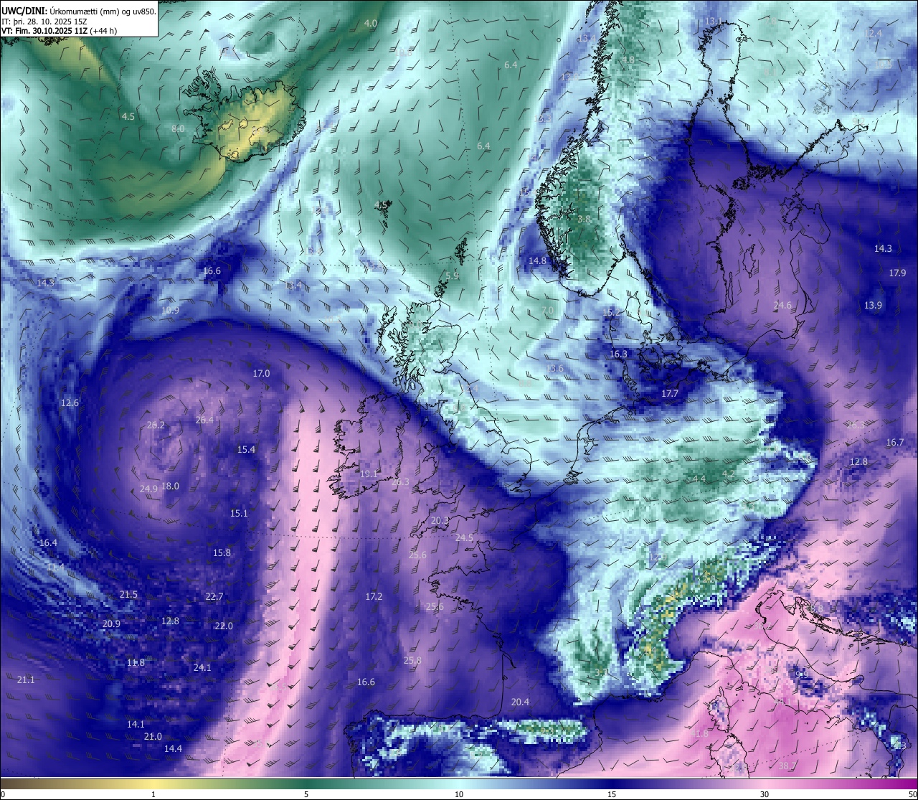The height and width of the screenshot is (800, 918).
Task: Click the 50 tick on the color scale
Action: [912, 794]
